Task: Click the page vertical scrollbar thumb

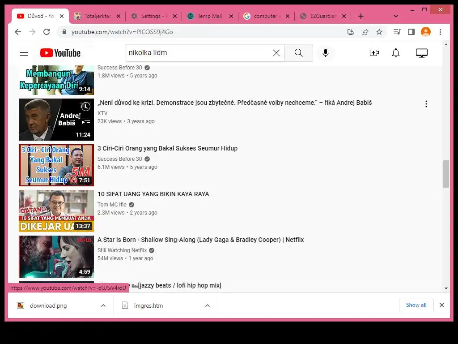Action: (446, 174)
